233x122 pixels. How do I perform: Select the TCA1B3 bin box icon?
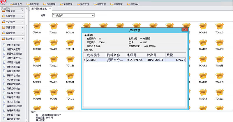pos(37,43)
